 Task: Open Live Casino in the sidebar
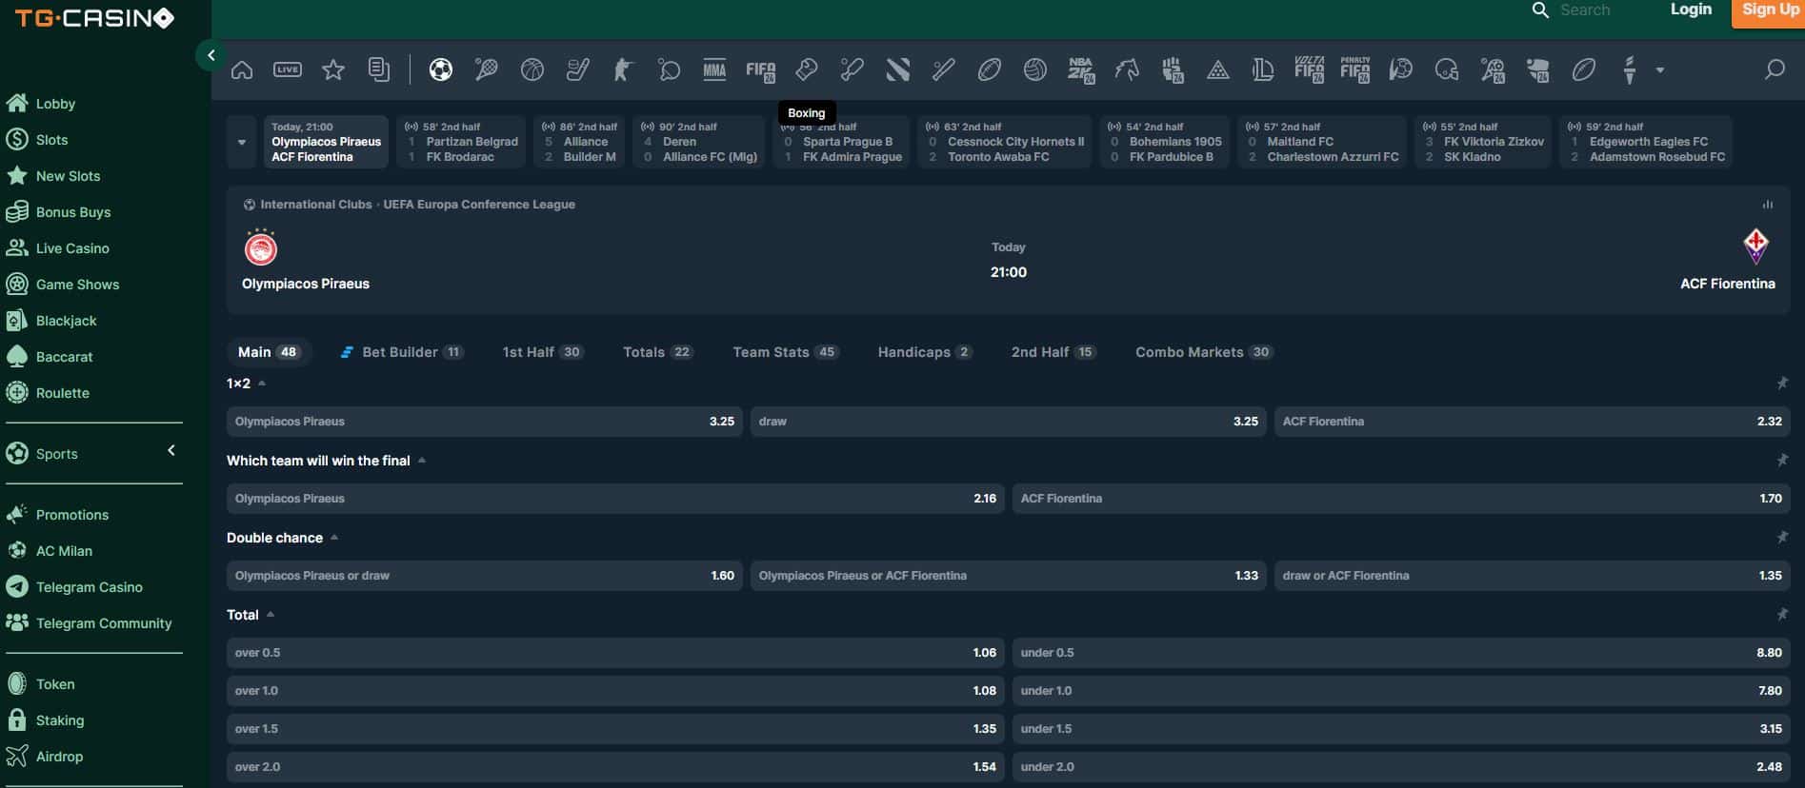tap(72, 248)
